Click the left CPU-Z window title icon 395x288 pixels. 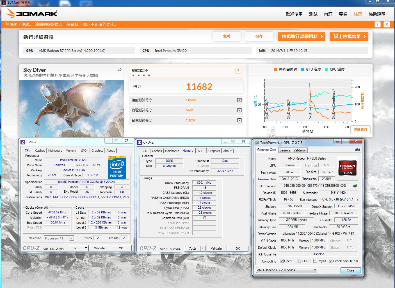(x=23, y=142)
